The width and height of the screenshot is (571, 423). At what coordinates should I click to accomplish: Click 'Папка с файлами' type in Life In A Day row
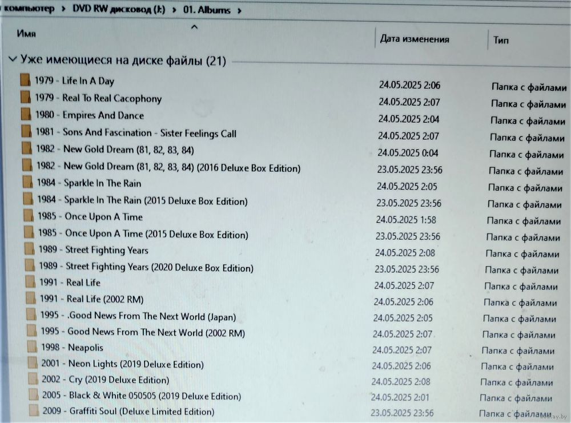(x=529, y=87)
